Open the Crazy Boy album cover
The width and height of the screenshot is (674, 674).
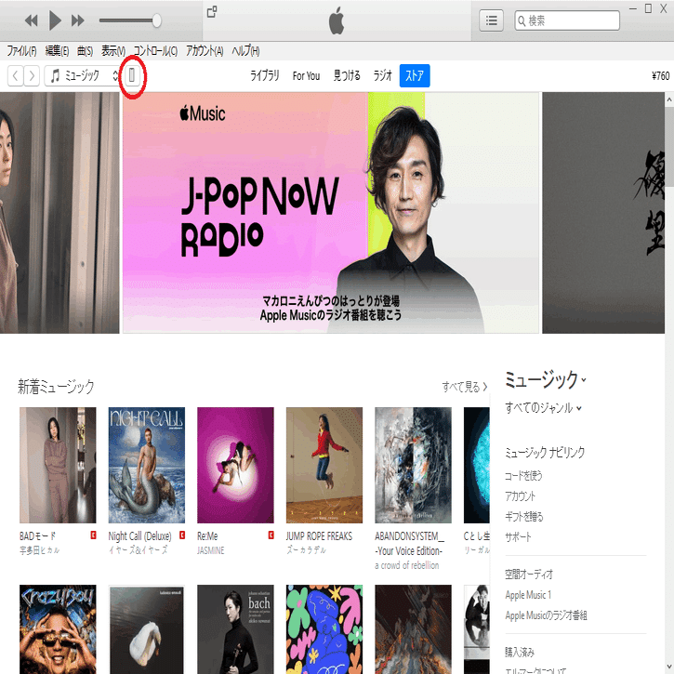point(58,629)
